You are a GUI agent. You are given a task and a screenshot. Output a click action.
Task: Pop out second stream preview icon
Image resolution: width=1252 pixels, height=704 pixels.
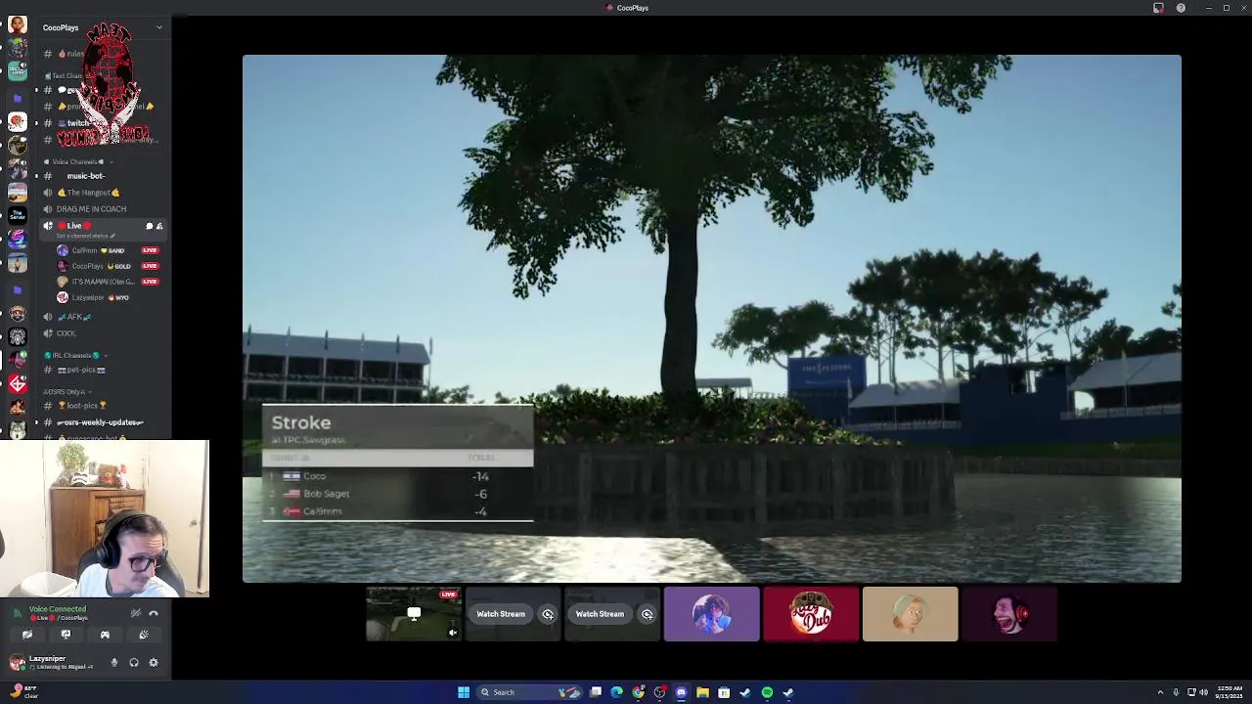(x=647, y=614)
